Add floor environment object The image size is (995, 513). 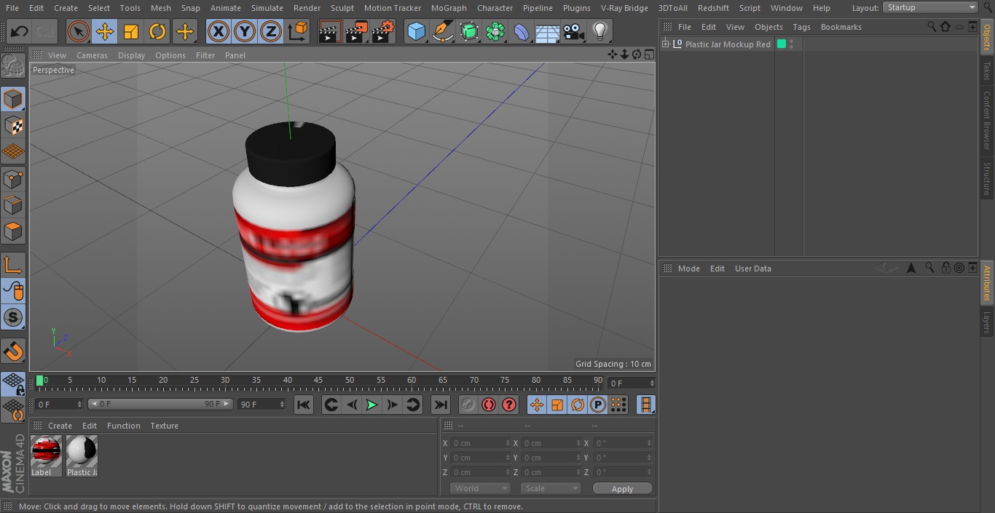(548, 32)
